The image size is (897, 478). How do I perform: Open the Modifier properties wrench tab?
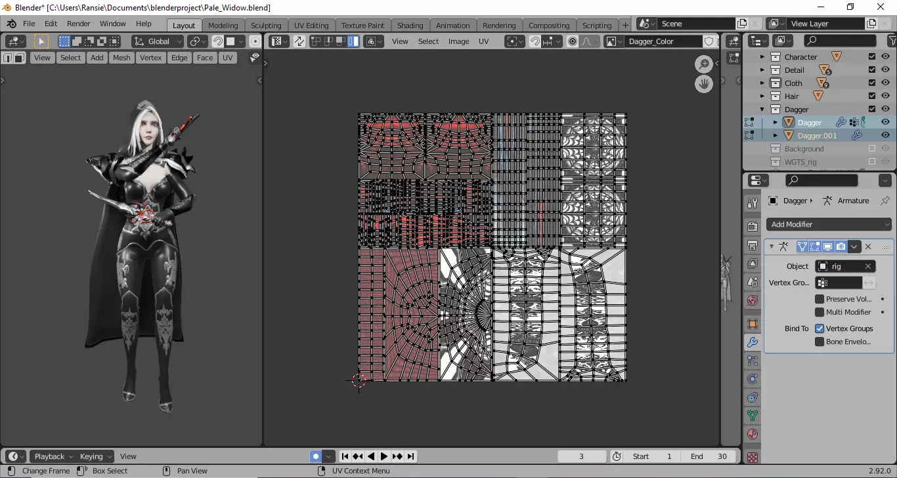click(753, 342)
